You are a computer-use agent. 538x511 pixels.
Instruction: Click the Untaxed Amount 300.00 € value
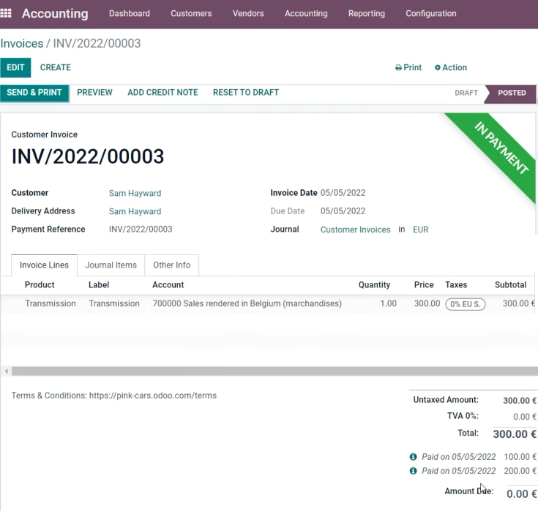coord(520,401)
